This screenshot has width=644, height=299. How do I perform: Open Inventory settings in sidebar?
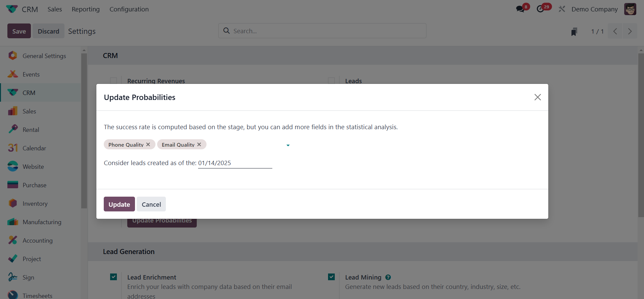point(35,204)
